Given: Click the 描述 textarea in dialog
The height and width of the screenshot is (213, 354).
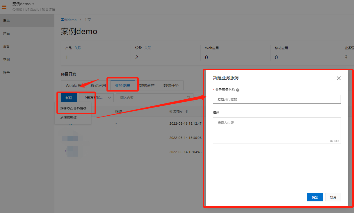Looking at the screenshot, I should tap(277, 130).
